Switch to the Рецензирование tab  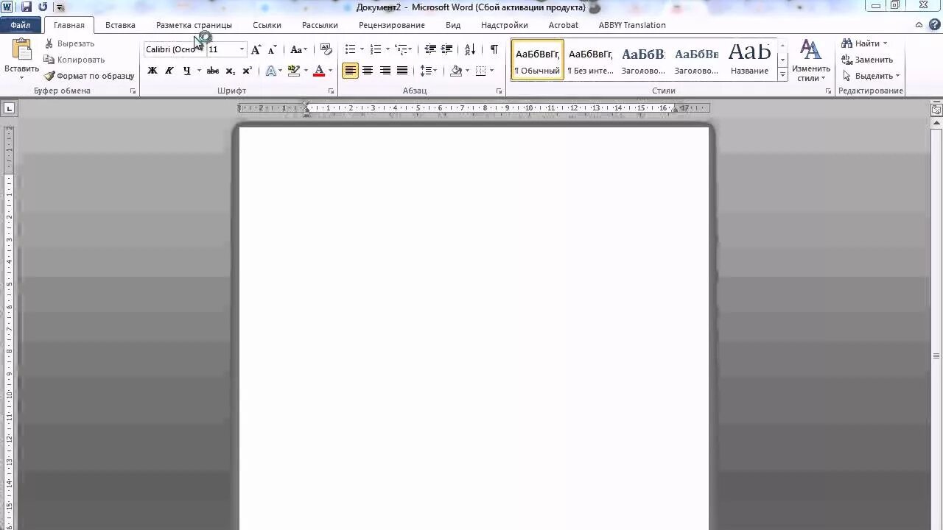pos(392,25)
